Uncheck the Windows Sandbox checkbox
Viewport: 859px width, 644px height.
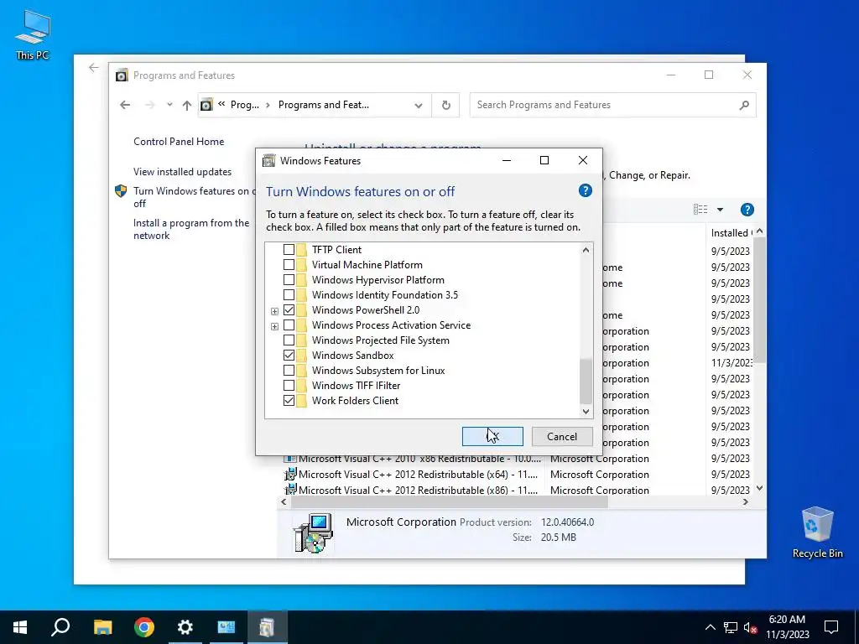click(x=289, y=356)
